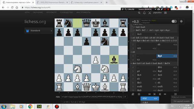Expand the recorder dropdown arrow

coord(156,9)
